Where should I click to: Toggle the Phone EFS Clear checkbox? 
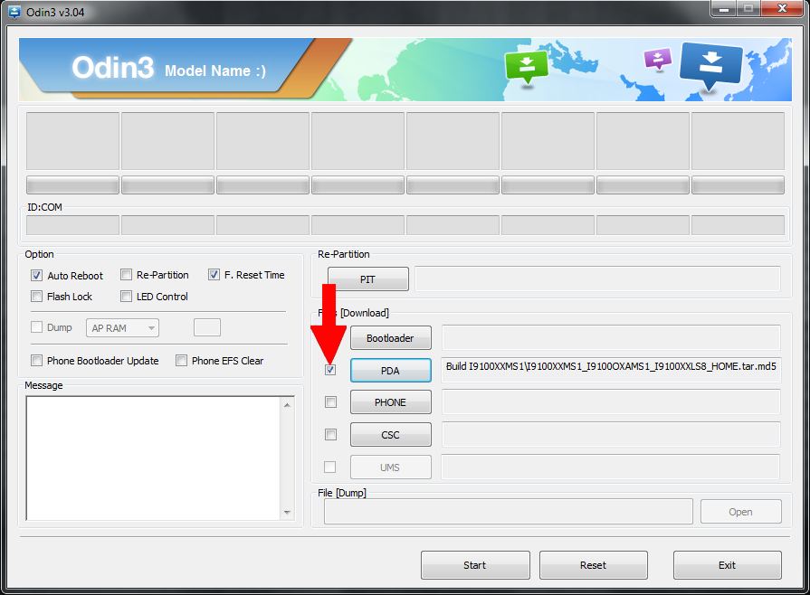click(x=181, y=360)
